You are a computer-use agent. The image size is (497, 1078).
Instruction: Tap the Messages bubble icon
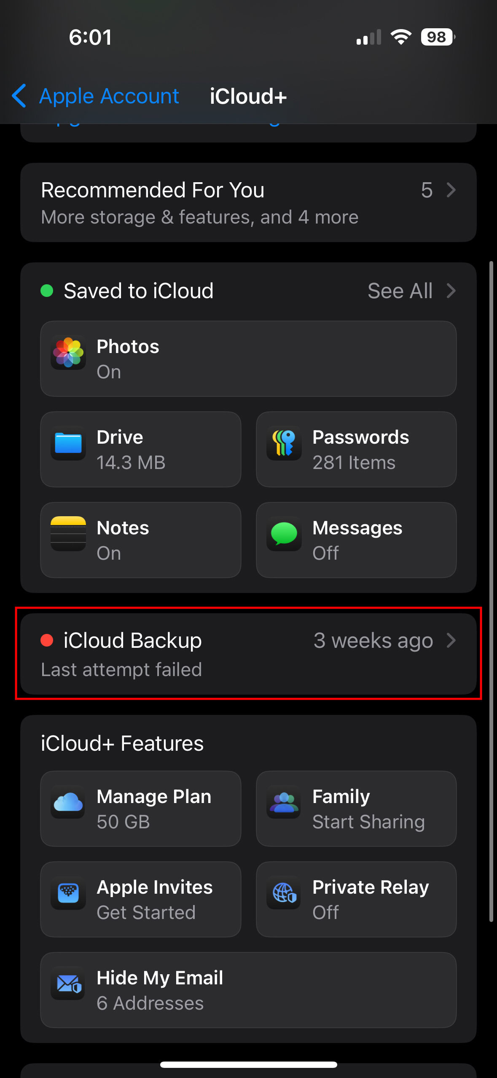284,534
